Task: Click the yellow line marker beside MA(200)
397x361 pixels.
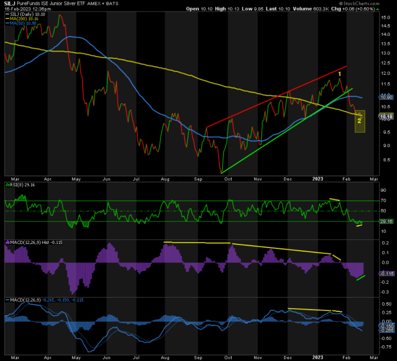Action: [x=7, y=19]
